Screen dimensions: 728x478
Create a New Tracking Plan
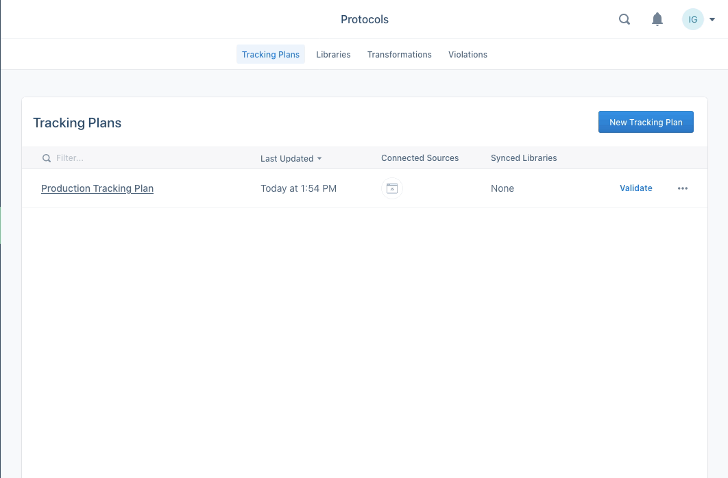(x=646, y=122)
